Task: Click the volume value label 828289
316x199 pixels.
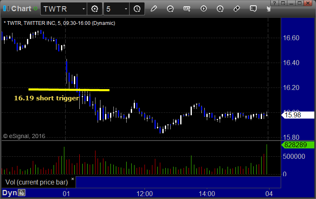Action: (298, 145)
